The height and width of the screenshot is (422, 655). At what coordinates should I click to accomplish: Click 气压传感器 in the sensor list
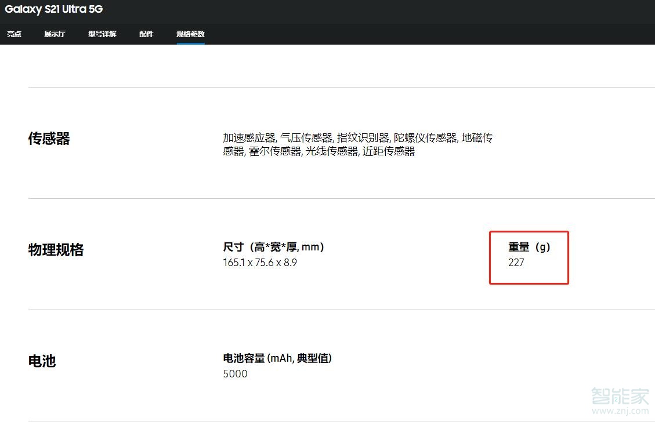click(306, 138)
